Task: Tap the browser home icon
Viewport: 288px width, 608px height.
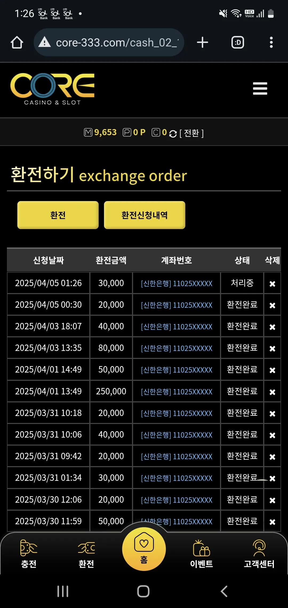Action: pos(17,42)
